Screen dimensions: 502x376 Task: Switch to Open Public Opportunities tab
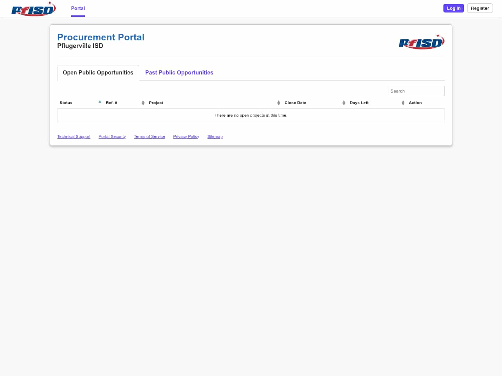(98, 73)
